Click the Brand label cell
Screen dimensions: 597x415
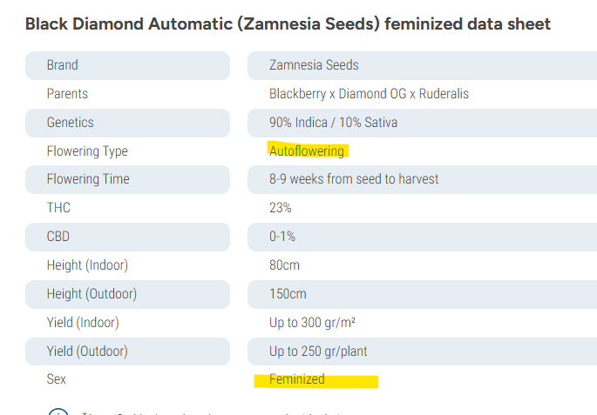[x=127, y=65]
